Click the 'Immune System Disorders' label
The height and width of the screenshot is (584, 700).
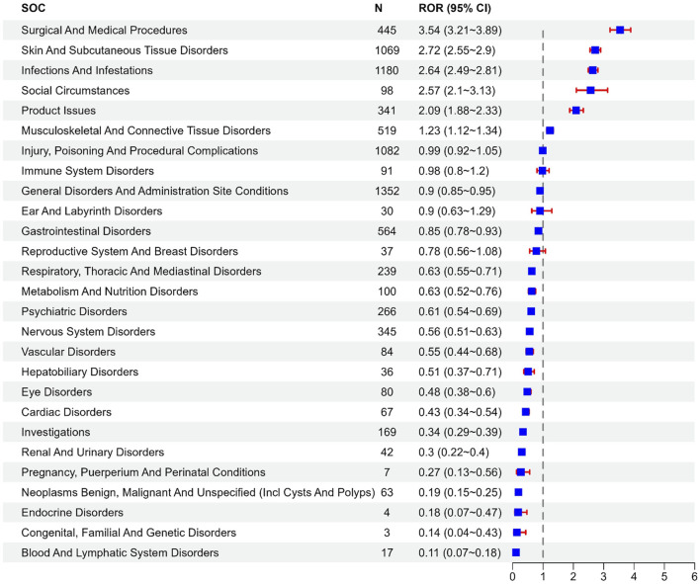click(87, 171)
